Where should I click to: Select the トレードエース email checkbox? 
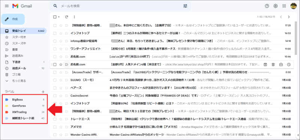click(x=55, y=119)
